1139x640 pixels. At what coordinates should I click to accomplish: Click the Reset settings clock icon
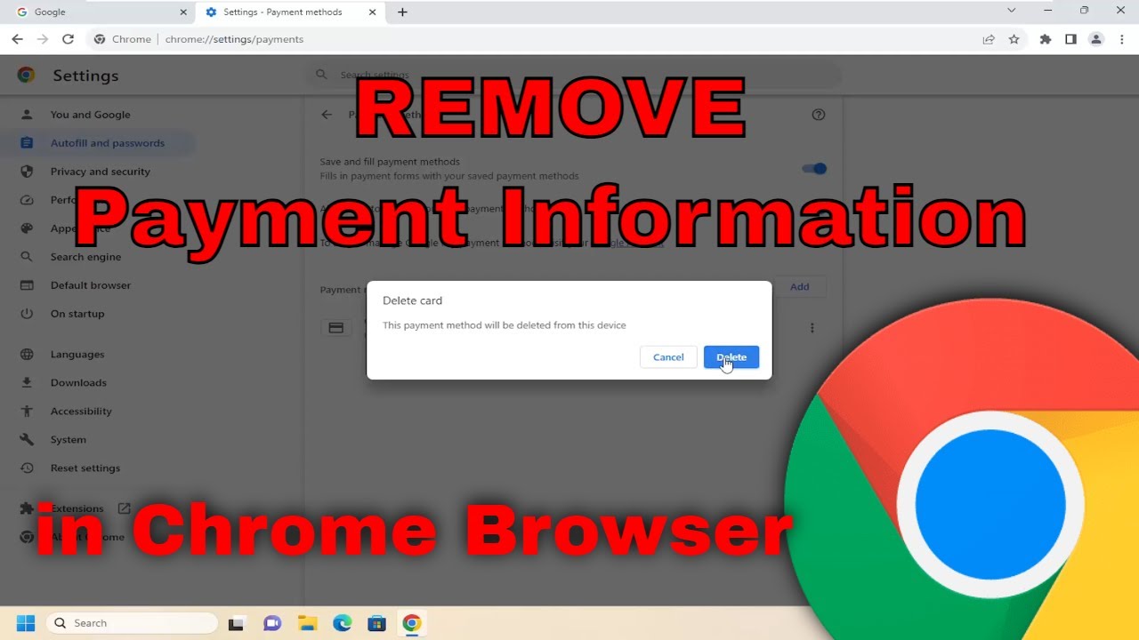coord(27,468)
